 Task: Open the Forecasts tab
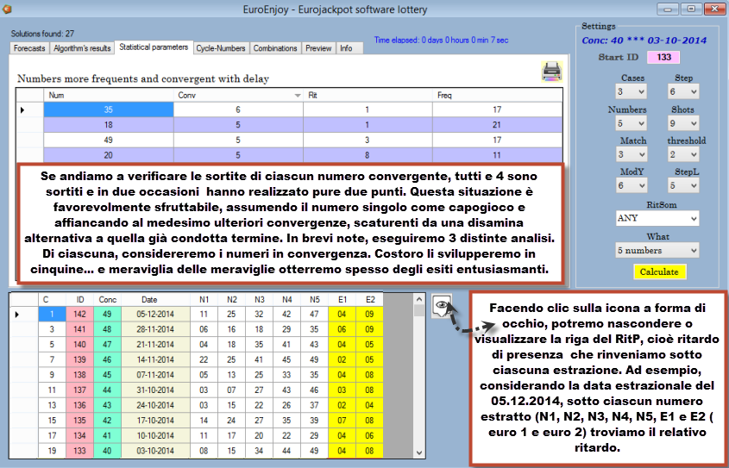coord(29,48)
